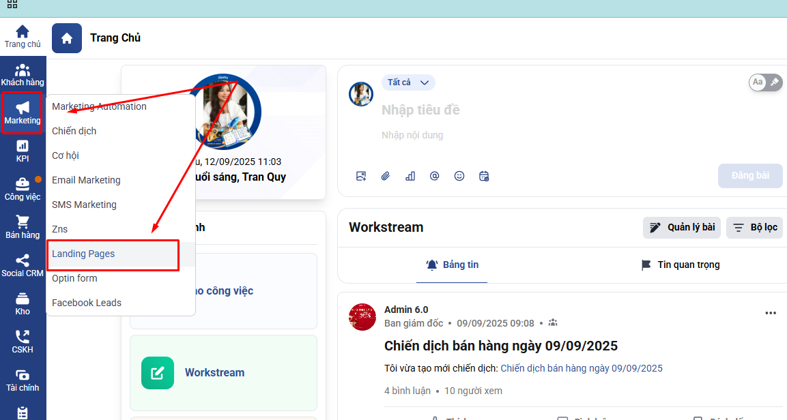The width and height of the screenshot is (787, 420).
Task: Expand the Tất cả audience dropdown
Action: (408, 82)
